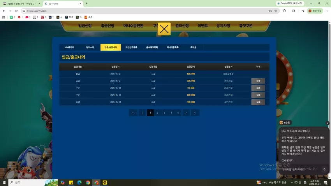This screenshot has height=186, width=331.
Task: Click the chat message input field
Action: pyautogui.click(x=301, y=169)
